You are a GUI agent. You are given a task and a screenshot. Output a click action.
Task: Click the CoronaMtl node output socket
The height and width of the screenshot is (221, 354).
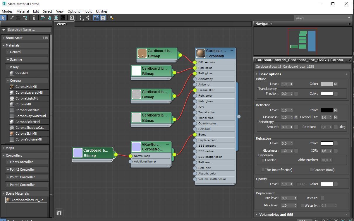coord(239,116)
